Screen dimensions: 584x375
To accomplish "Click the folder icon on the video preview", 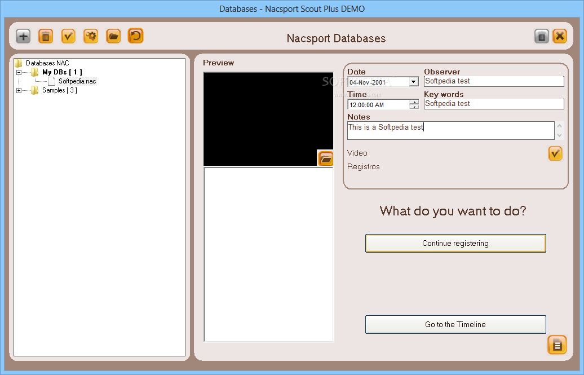I will click(x=325, y=158).
